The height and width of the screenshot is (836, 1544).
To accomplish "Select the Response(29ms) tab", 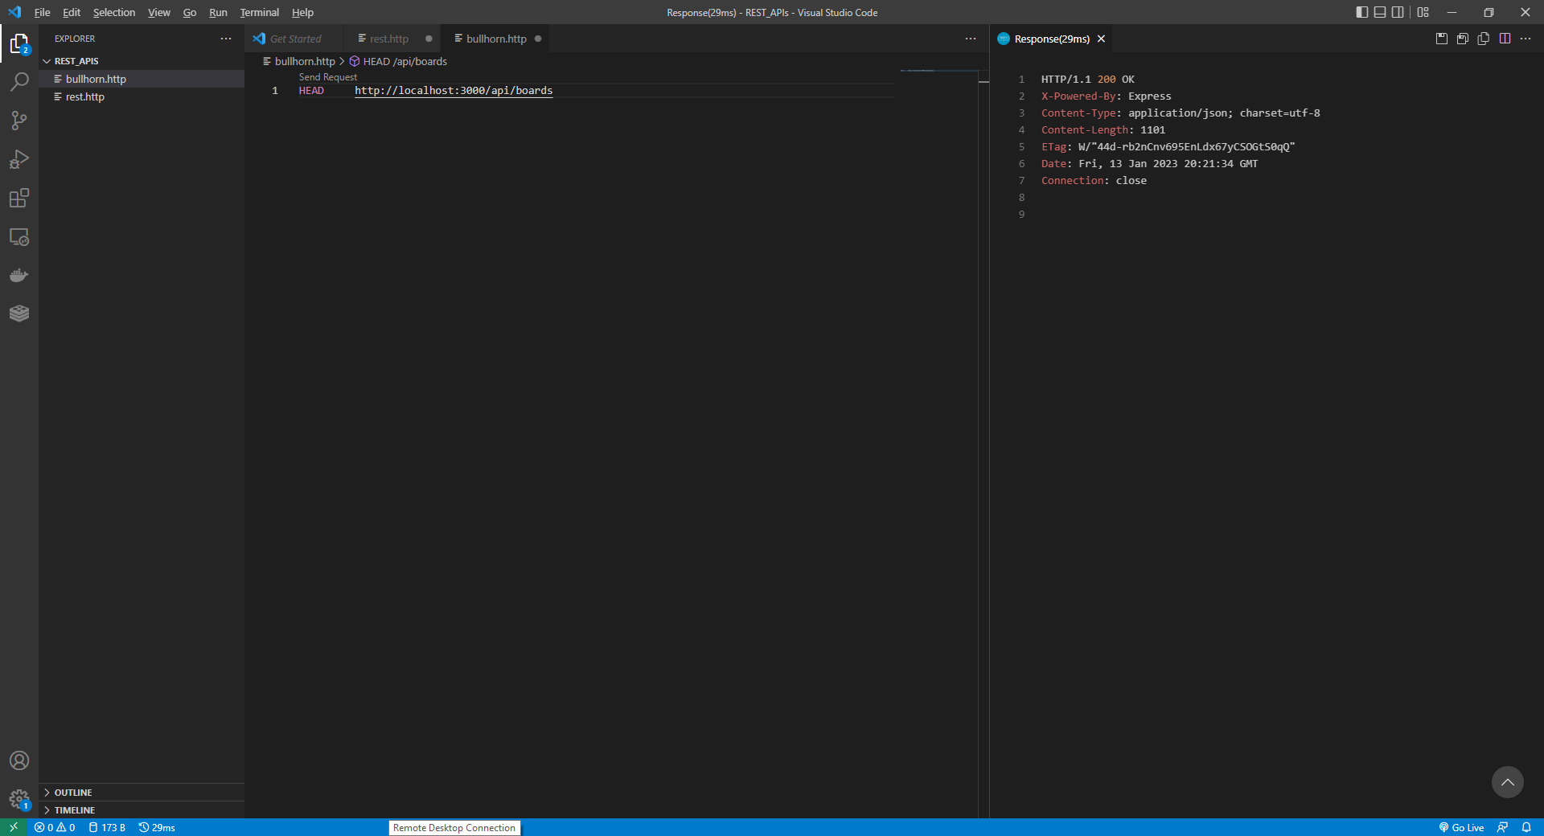I will [1052, 39].
